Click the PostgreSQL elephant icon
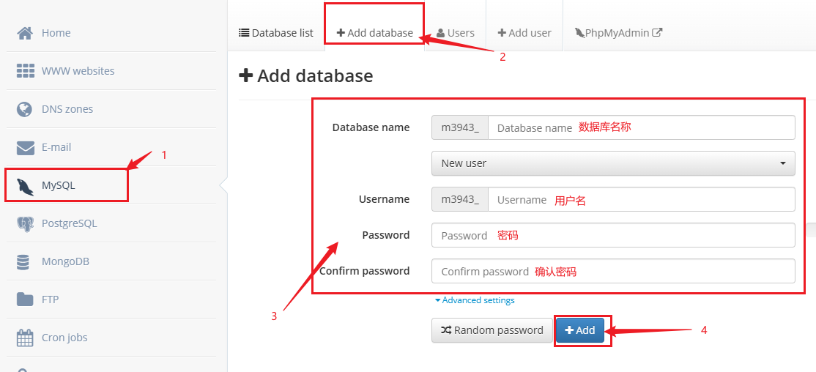The width and height of the screenshot is (816, 372). tap(25, 223)
